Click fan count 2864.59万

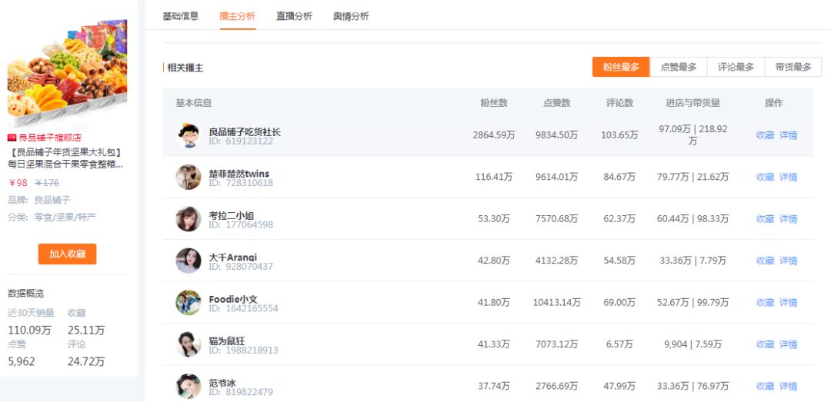click(x=494, y=135)
